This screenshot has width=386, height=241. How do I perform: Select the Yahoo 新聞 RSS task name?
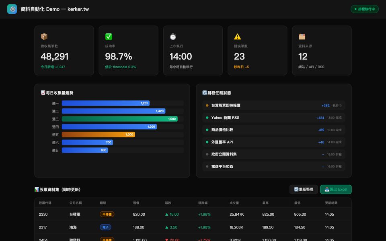click(x=225, y=118)
